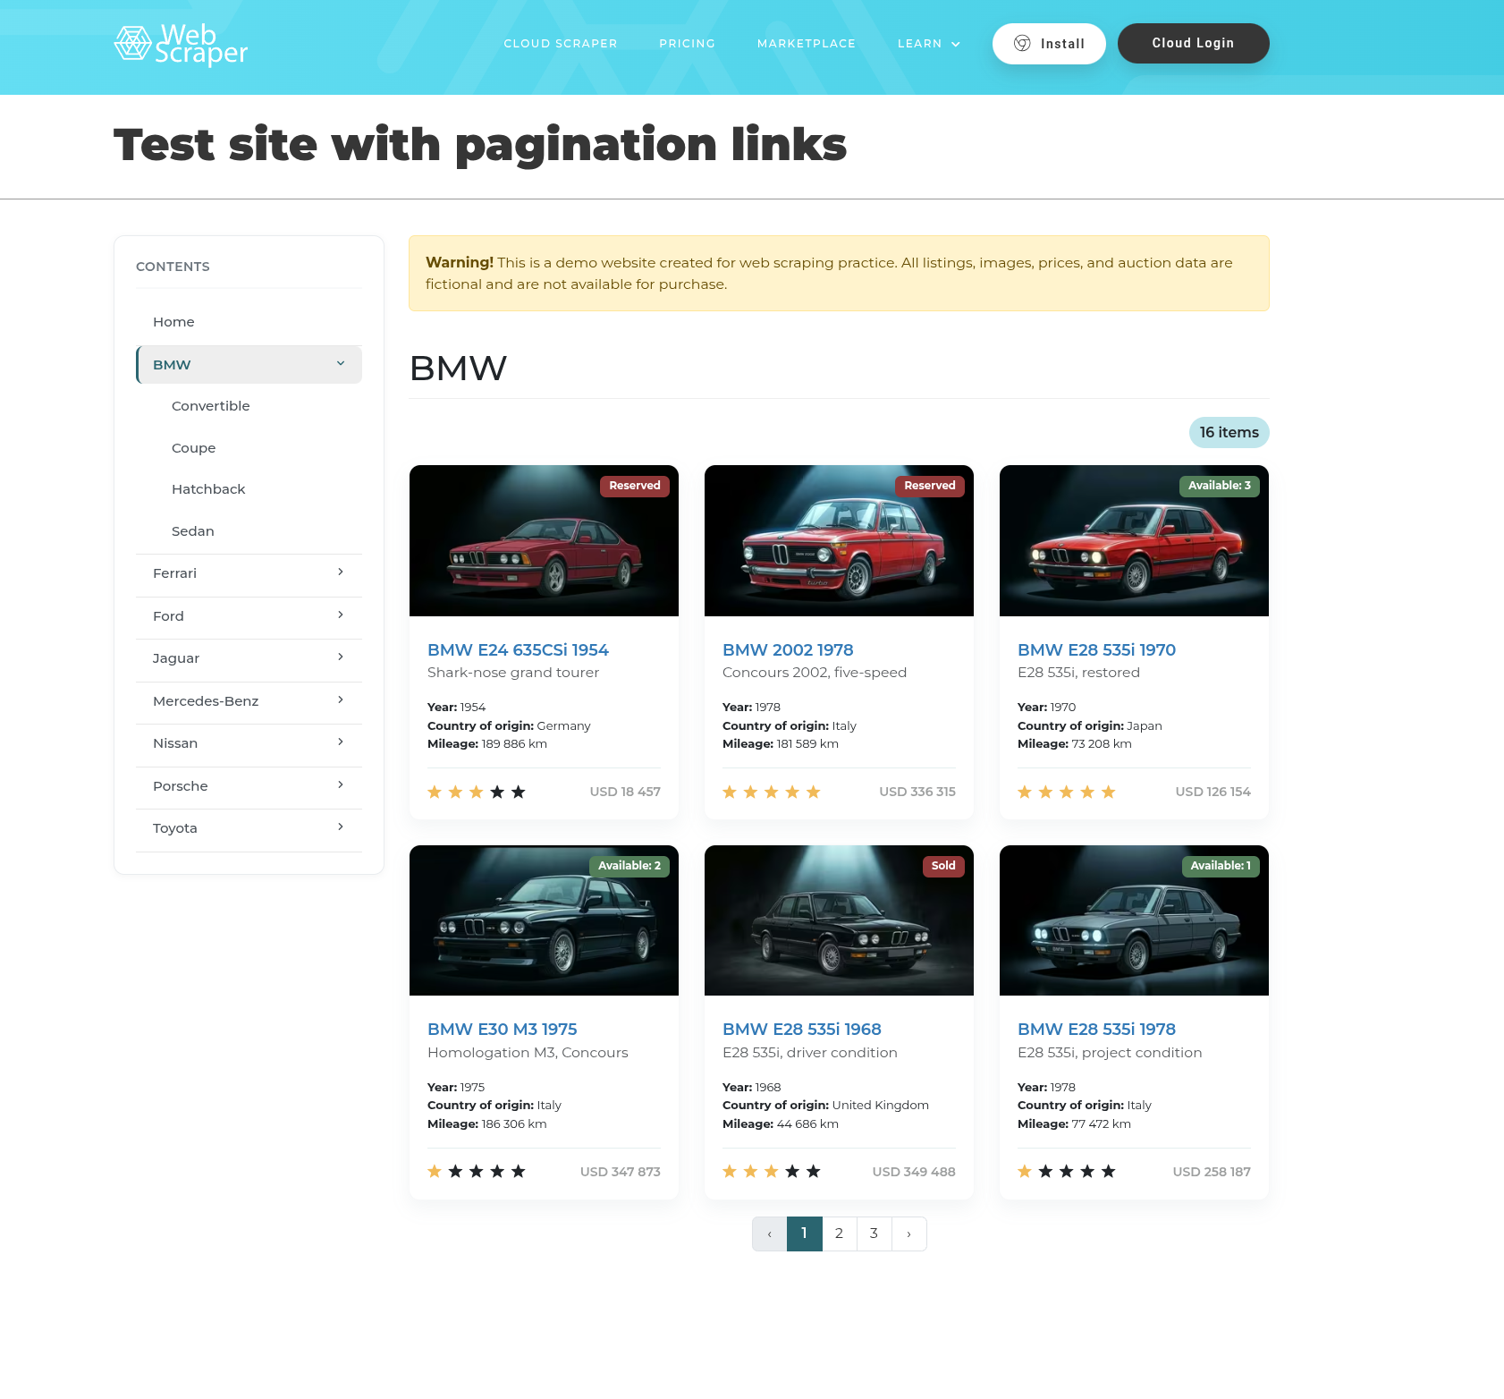Click the Available: 1 badge
The width and height of the screenshot is (1504, 1399).
1221,866
